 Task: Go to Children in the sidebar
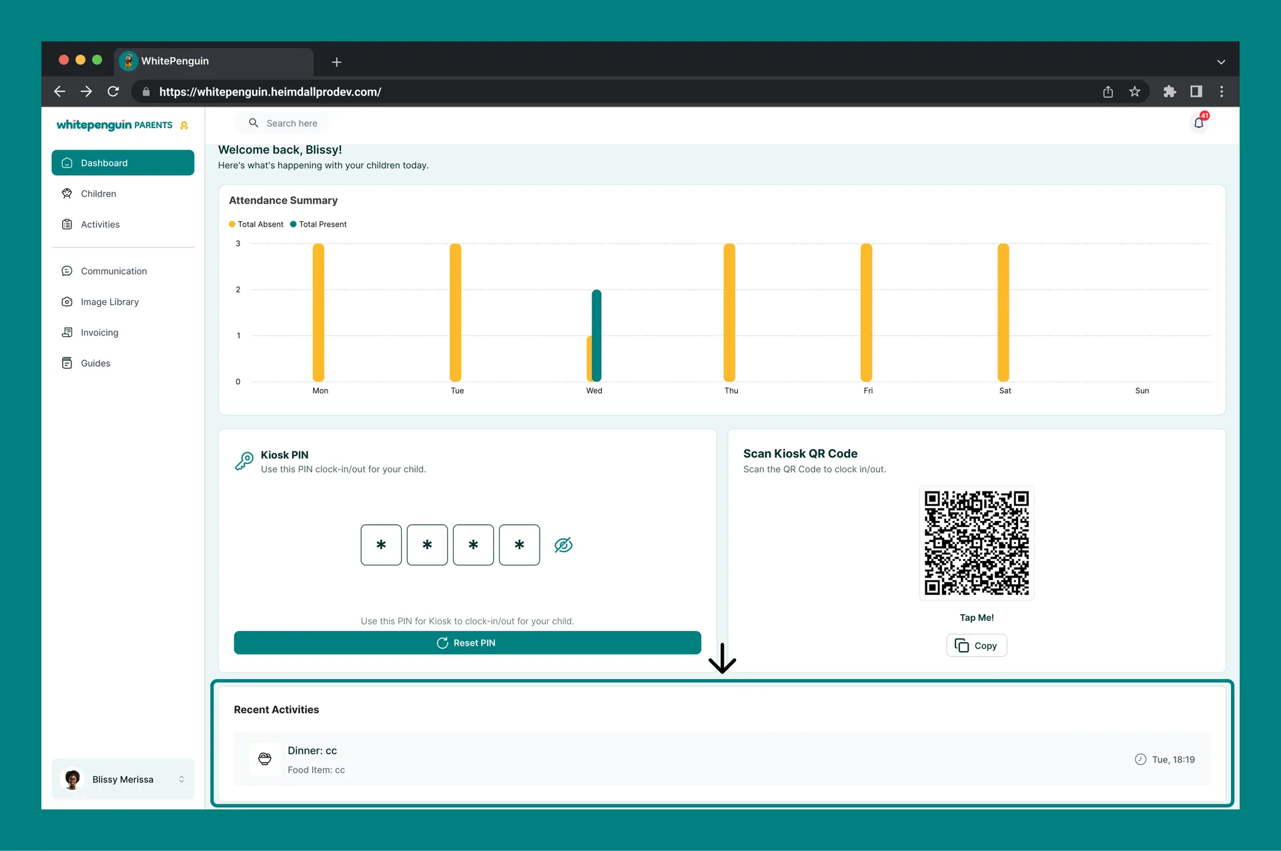[x=123, y=193]
